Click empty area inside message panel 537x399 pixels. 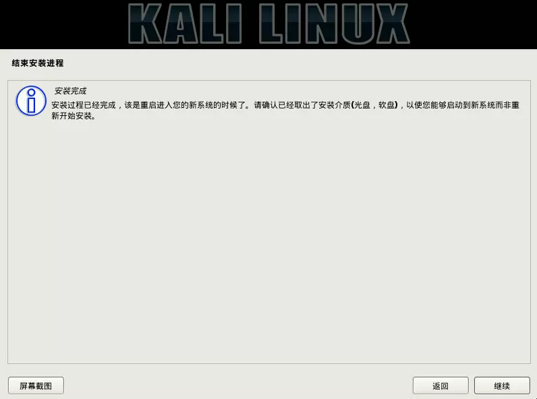point(269,239)
